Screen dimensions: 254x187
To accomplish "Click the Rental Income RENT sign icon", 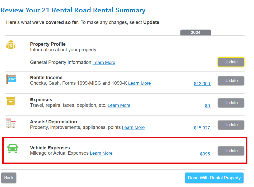I will (x=11, y=79).
